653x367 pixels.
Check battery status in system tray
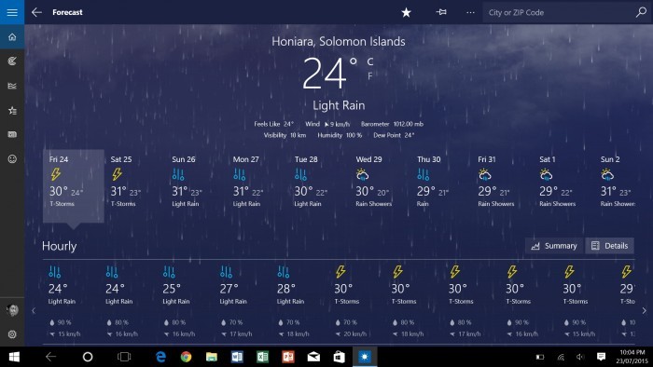540,357
